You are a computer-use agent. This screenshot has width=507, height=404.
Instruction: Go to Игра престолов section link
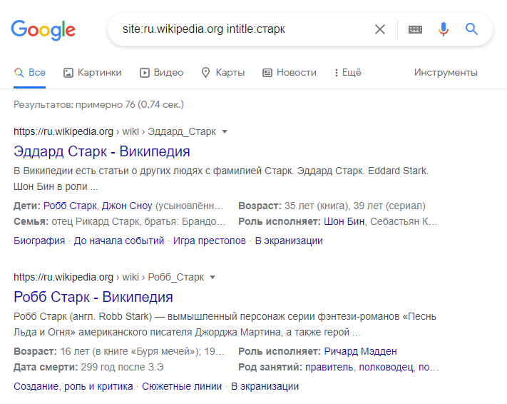210,241
